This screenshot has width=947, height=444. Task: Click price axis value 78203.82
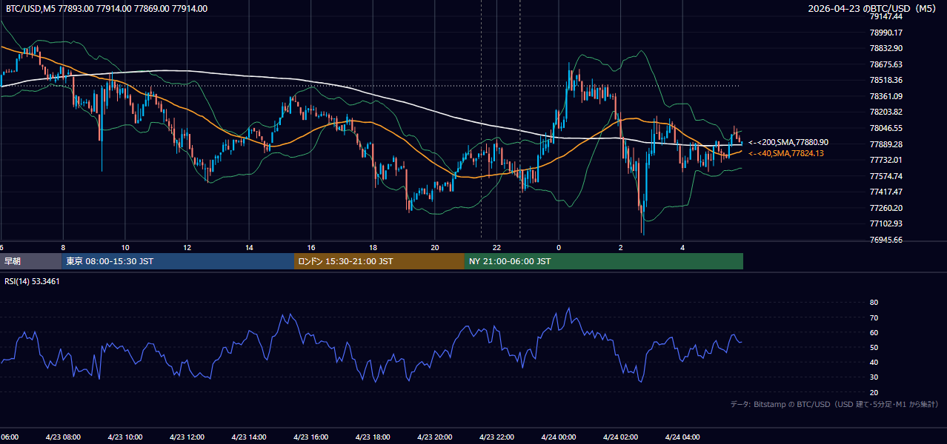click(x=886, y=112)
